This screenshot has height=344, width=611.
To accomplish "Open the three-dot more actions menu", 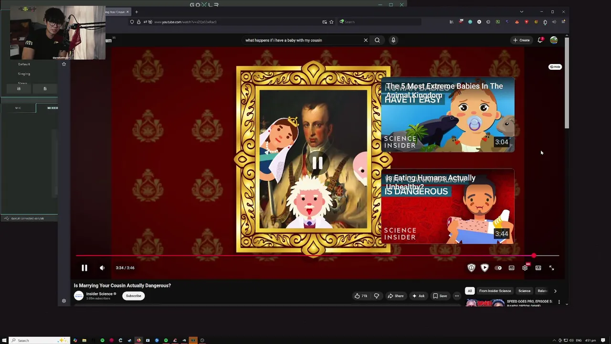I will tap(457, 296).
